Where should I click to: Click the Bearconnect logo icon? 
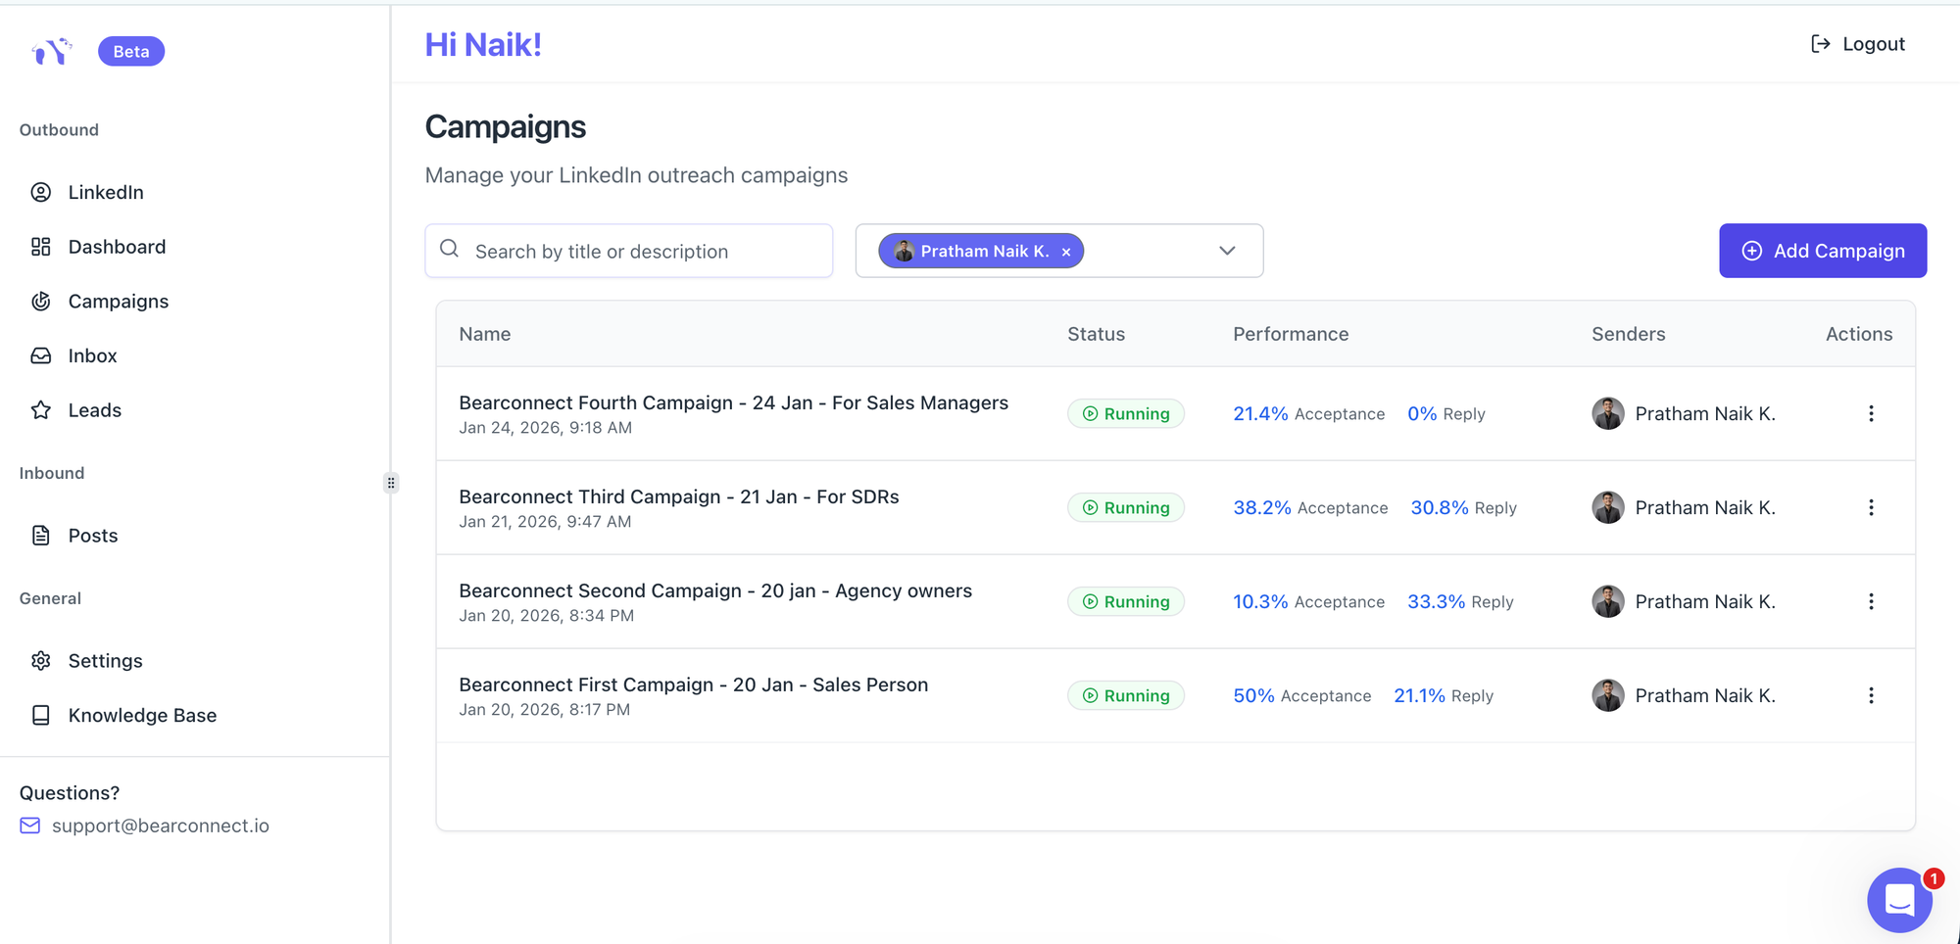click(x=52, y=51)
